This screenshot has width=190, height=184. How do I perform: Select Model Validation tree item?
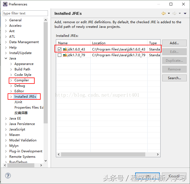coord(23,140)
